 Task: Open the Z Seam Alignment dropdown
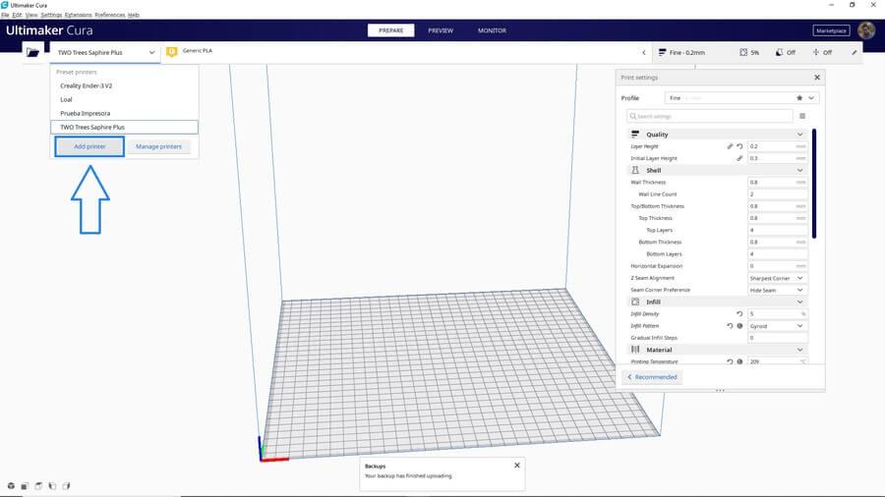[x=776, y=278]
